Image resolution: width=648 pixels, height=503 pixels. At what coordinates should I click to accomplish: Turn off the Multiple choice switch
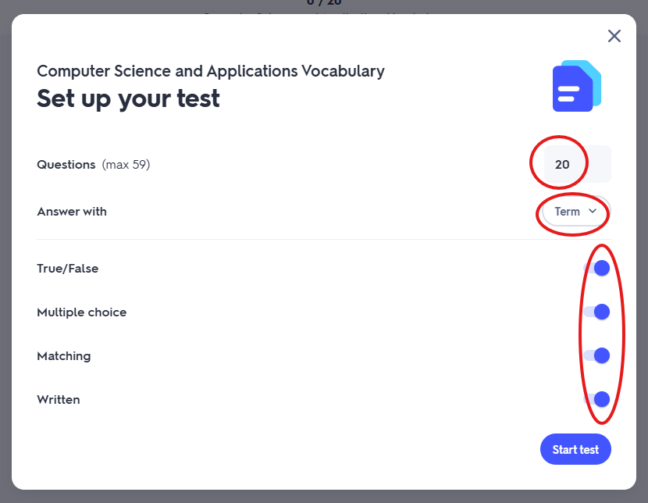coord(597,312)
